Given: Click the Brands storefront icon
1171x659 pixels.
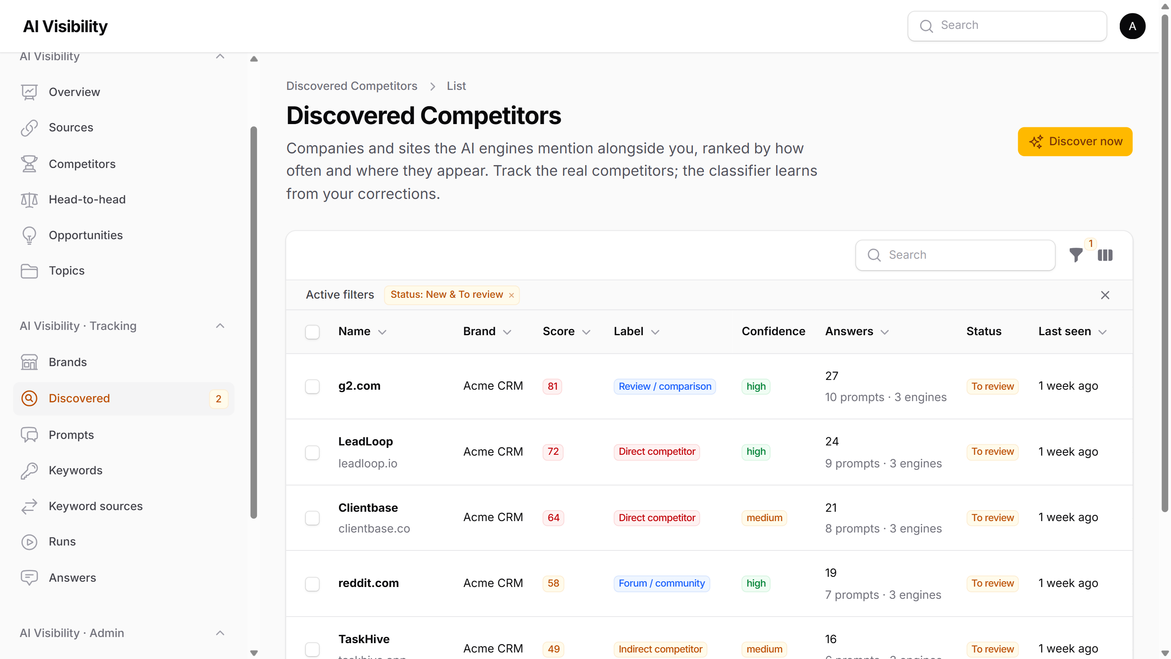Looking at the screenshot, I should pos(29,362).
